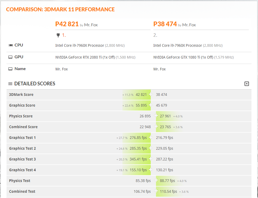Click the 155.10 fps value
The height and width of the screenshot is (198, 258).
pyautogui.click(x=138, y=170)
